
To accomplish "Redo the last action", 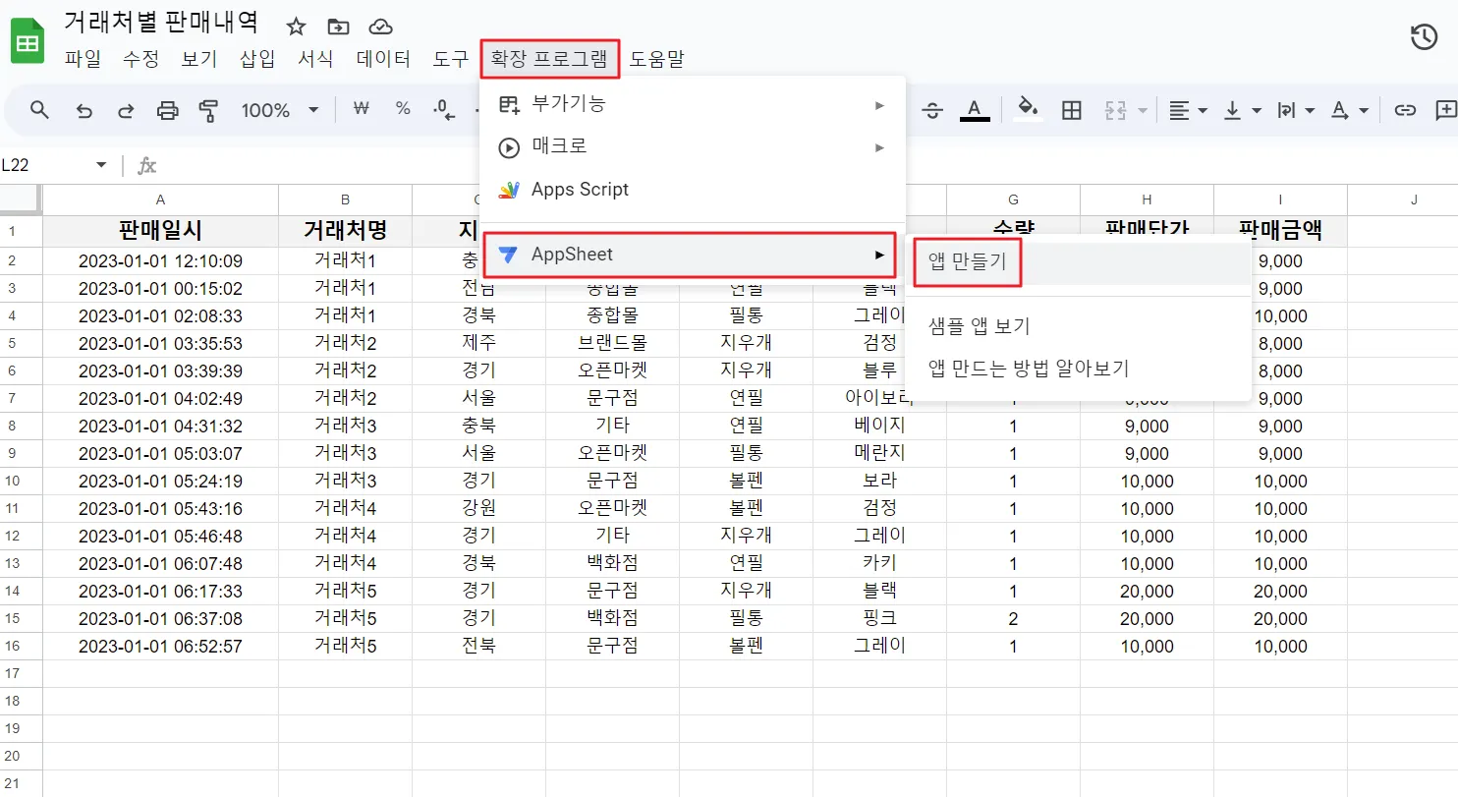I will click(126, 110).
